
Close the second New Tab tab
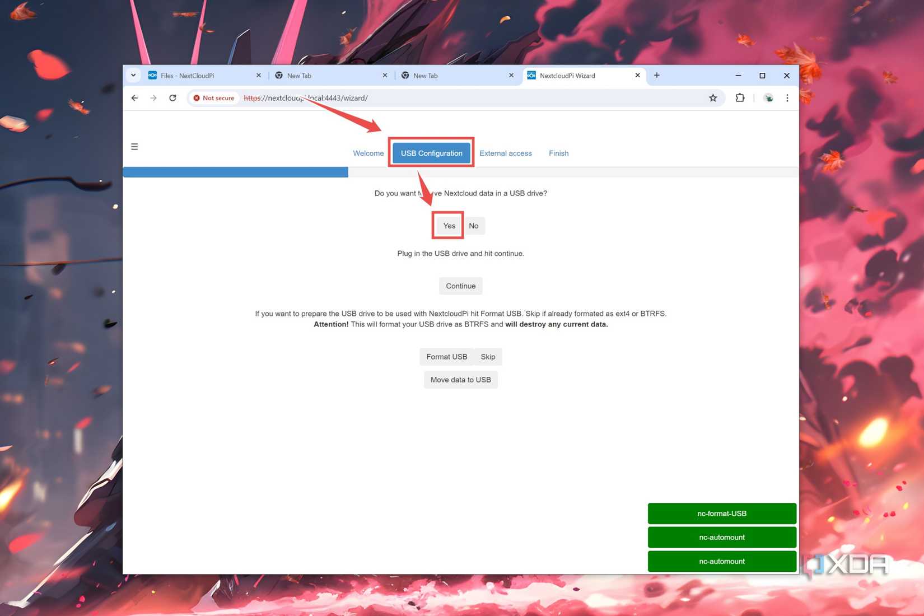pos(511,76)
